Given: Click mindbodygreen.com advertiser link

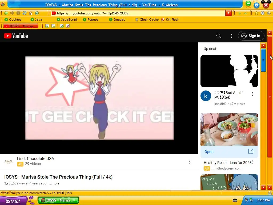Looking at the screenshot, I should (x=227, y=168).
